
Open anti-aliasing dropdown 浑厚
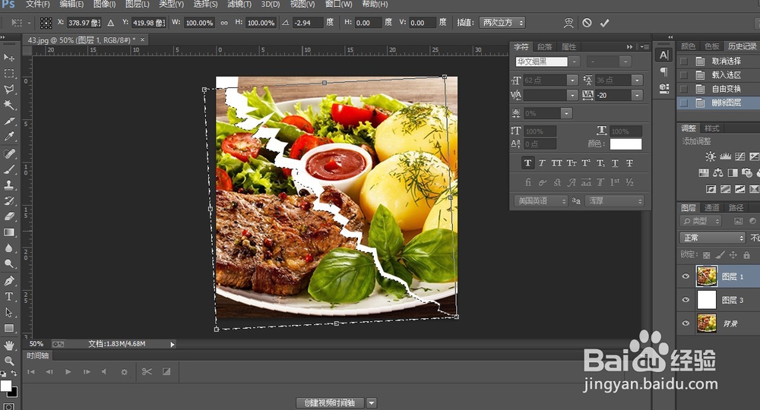click(x=615, y=201)
